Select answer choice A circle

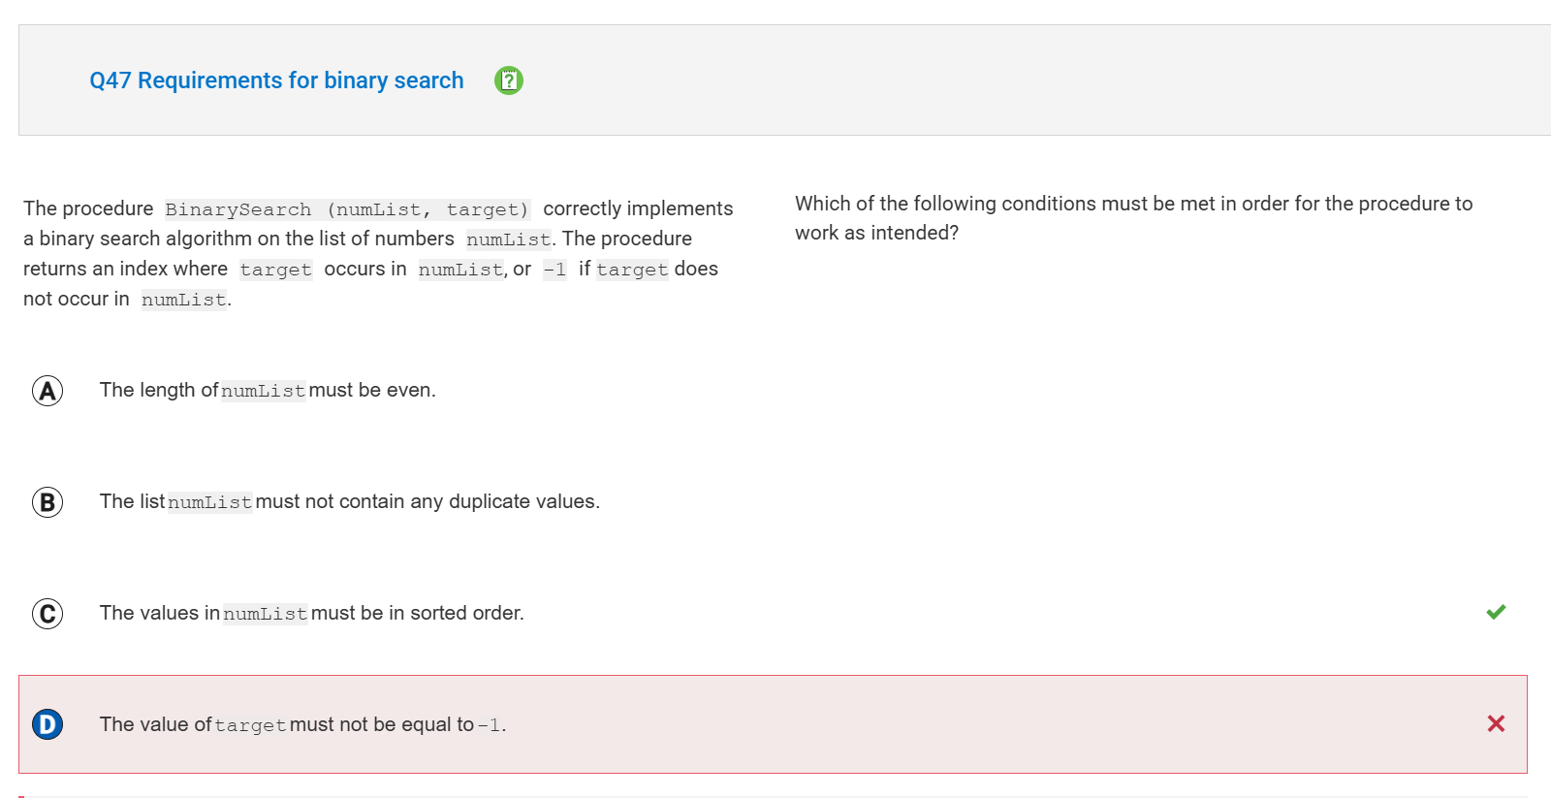[47, 391]
